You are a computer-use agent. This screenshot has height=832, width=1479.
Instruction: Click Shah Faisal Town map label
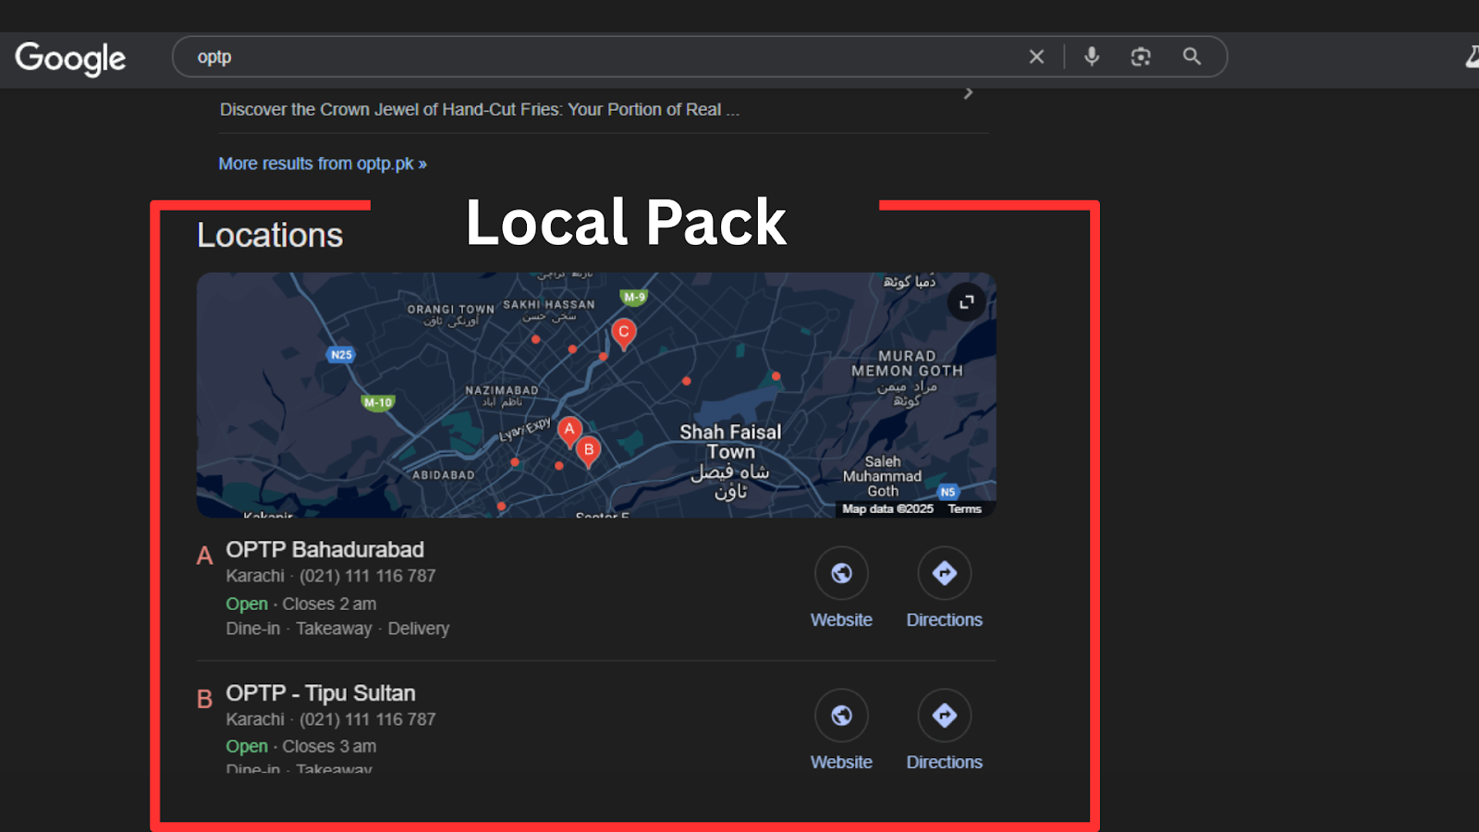730,460
